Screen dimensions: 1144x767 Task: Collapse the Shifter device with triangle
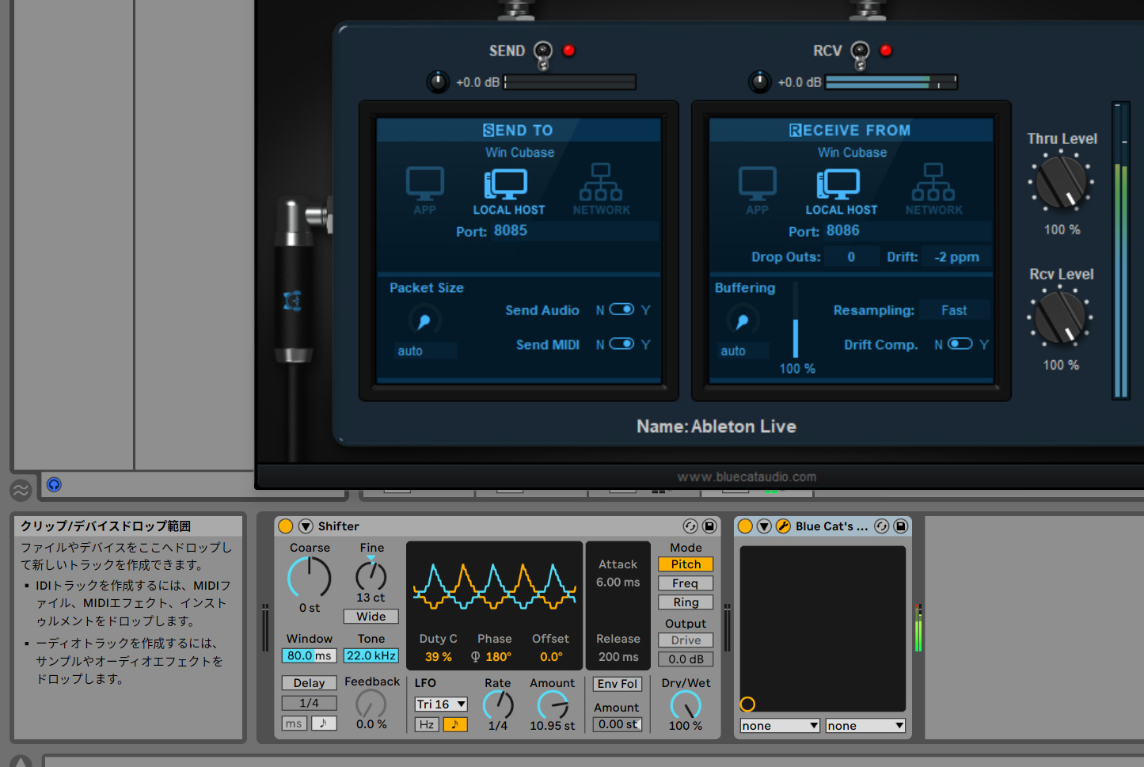pos(305,526)
